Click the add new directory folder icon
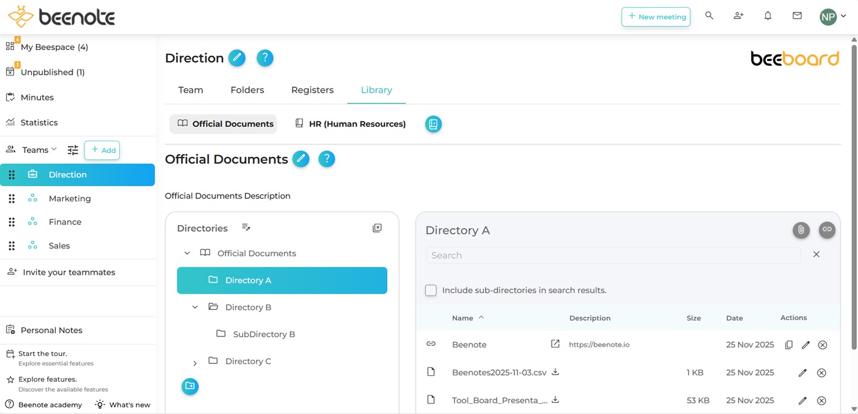 190,386
